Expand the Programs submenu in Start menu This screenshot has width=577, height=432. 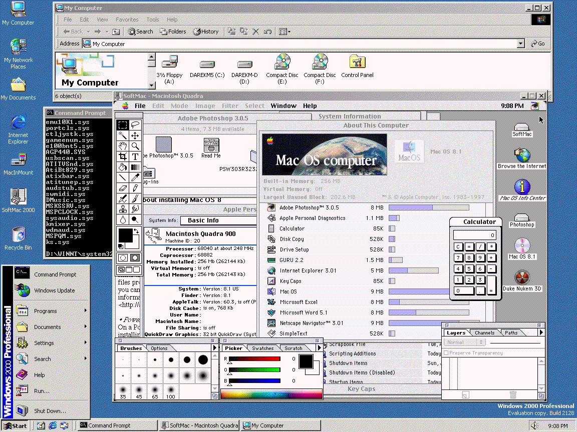point(45,311)
